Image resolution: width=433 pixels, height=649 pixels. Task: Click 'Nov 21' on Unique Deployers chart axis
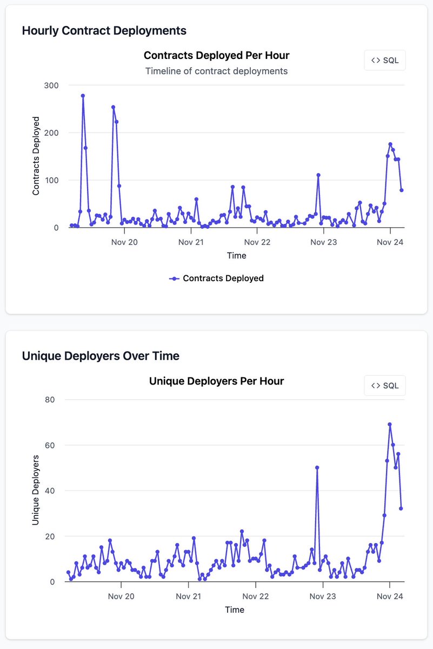[x=189, y=596]
